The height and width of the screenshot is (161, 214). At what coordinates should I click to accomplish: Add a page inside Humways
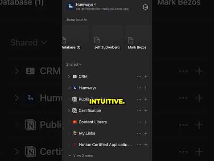pos(146,88)
